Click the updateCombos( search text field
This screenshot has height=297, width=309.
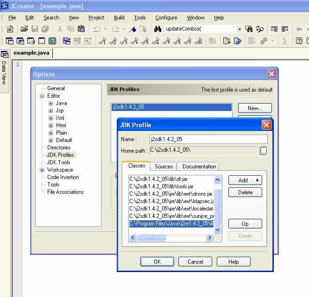click(201, 29)
